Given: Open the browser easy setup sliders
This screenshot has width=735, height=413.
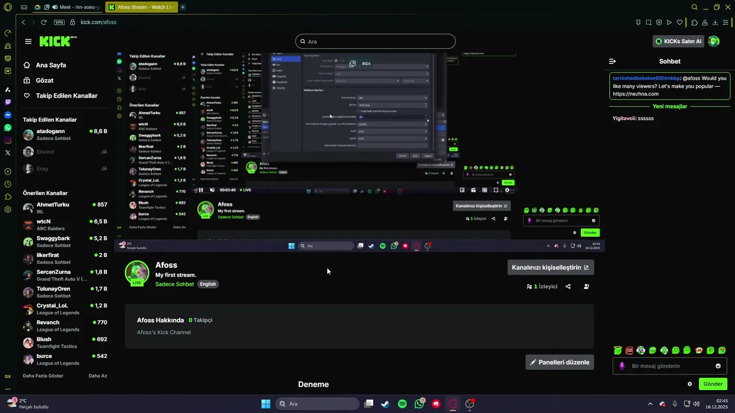Looking at the screenshot, I should pos(726,22).
